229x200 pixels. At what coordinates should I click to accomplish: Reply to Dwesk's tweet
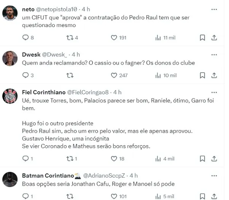point(25,75)
